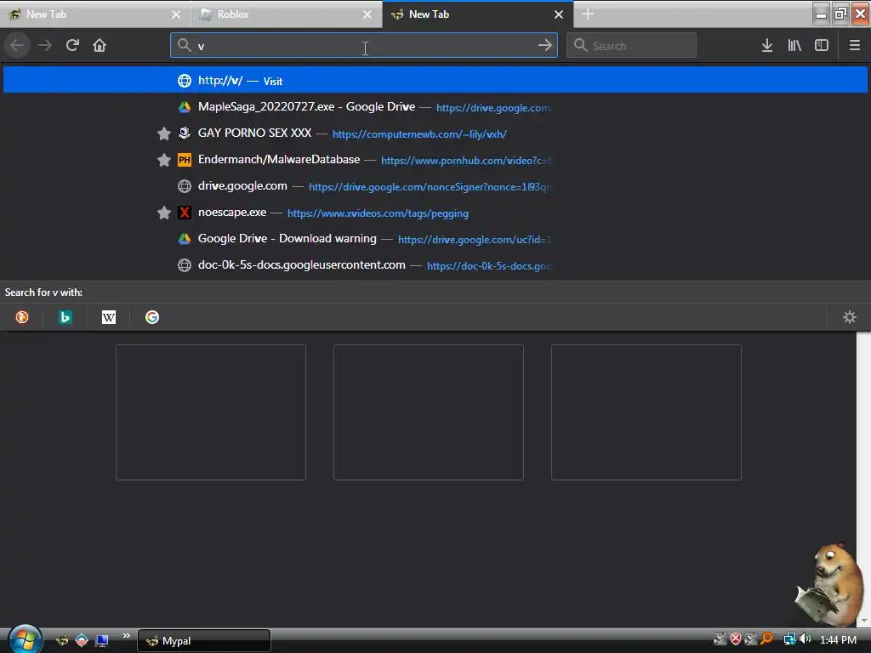Click the go arrow in address bar

(x=545, y=45)
